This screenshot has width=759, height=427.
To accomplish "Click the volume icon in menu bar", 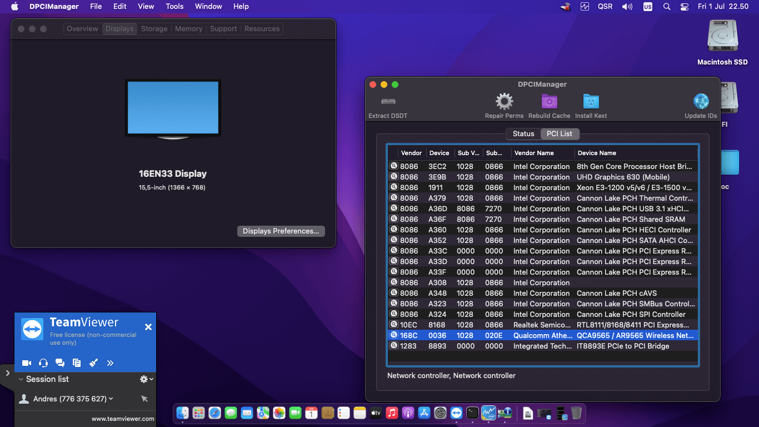I will 627,7.
